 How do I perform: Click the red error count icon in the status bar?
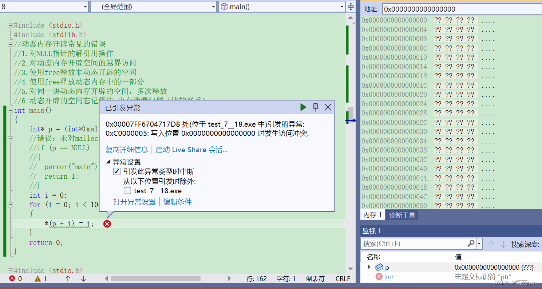point(12,278)
